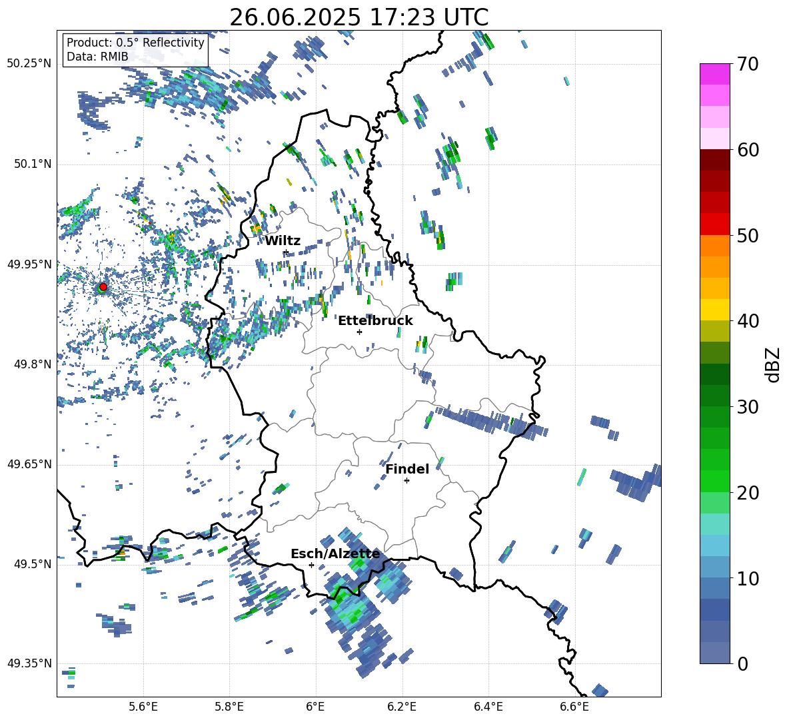Image resolution: width=789 pixels, height=720 pixels.
Task: Click the 49.5°N latitude label
Action: (33, 564)
